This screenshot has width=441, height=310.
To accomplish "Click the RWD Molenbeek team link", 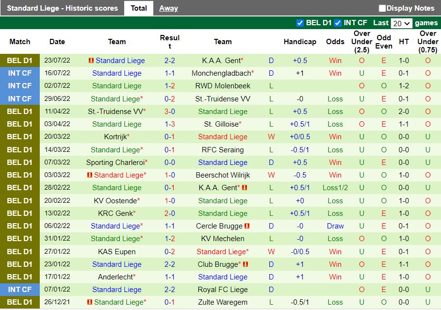I will click(x=223, y=86).
